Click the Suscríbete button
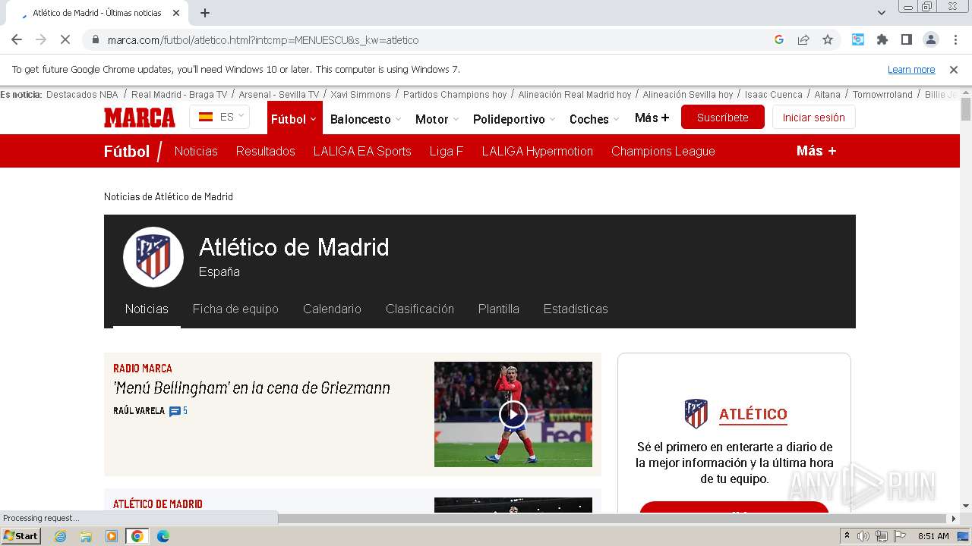This screenshot has width=972, height=546. point(723,118)
